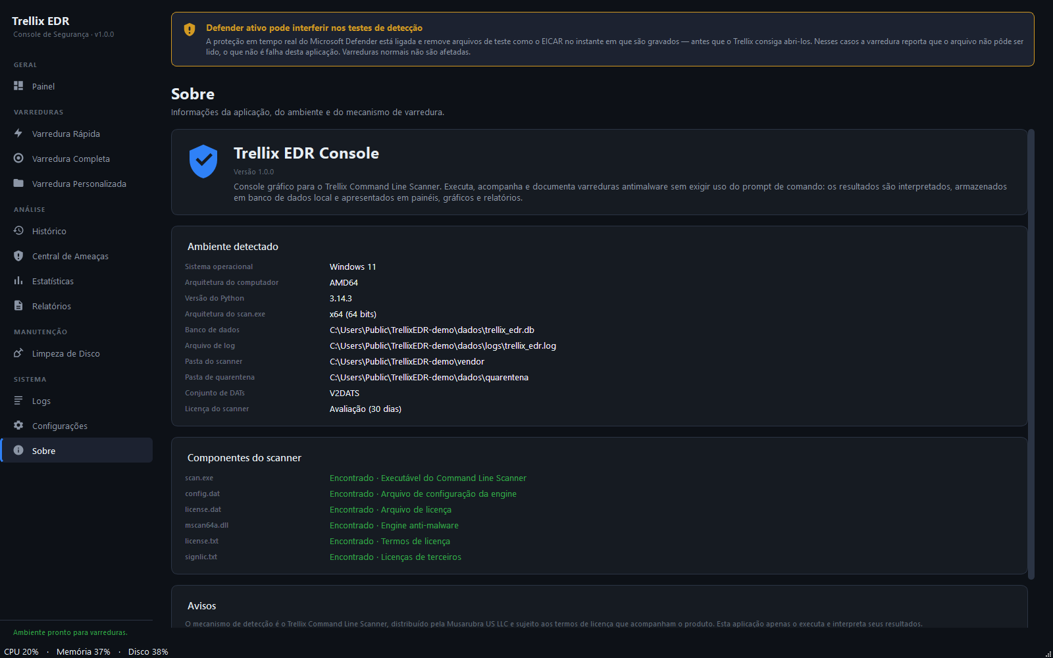The width and height of the screenshot is (1053, 658).
Task: Open the Logs page
Action: tap(76, 401)
